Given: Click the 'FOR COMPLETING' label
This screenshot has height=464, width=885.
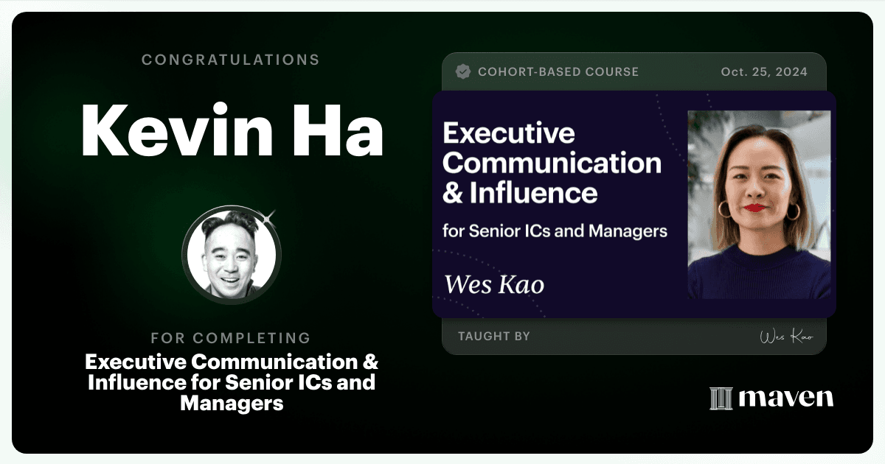Looking at the screenshot, I should pos(231,338).
